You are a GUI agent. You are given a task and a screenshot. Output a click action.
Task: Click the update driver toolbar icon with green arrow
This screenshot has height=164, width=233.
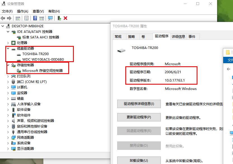[x=59, y=18]
